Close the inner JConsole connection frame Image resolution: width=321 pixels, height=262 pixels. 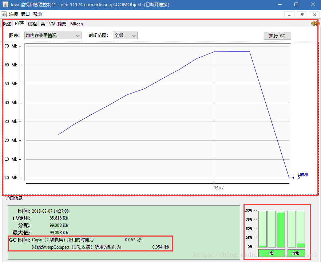pyautogui.click(x=314, y=15)
